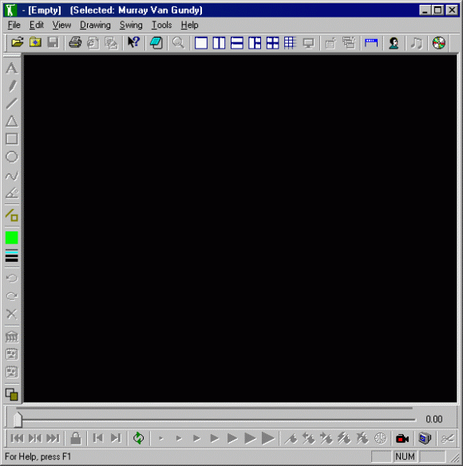This screenshot has height=466, width=463.
Task: Switch to two stacked panes layout
Action: tap(237, 43)
